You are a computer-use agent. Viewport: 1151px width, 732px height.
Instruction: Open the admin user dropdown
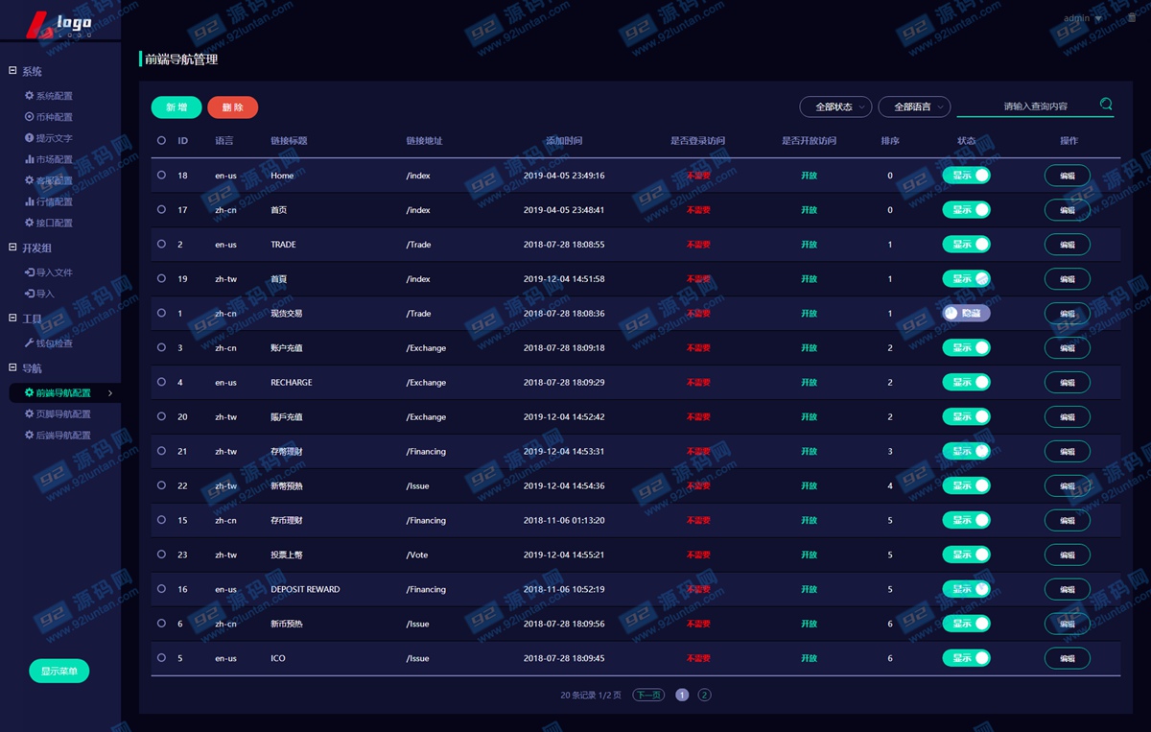1082,18
